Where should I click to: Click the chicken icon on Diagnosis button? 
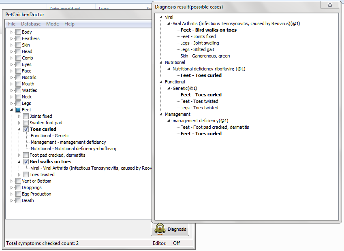160,229
